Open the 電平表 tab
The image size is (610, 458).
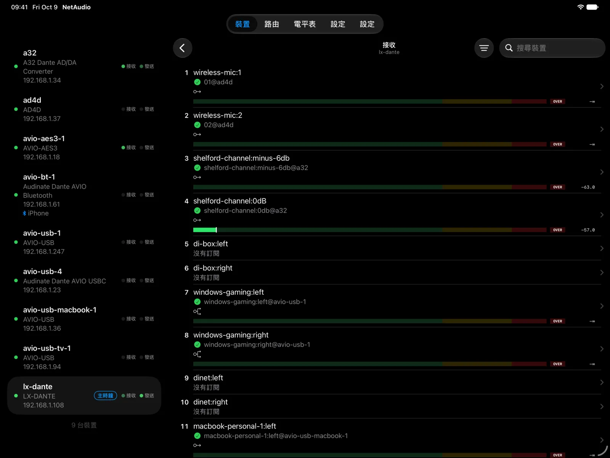pyautogui.click(x=305, y=24)
